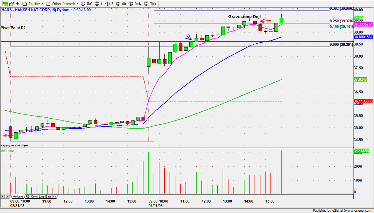Screen dimensions: 374x213
Task: Click the 03/31/08 date label
Action: coord(17,205)
